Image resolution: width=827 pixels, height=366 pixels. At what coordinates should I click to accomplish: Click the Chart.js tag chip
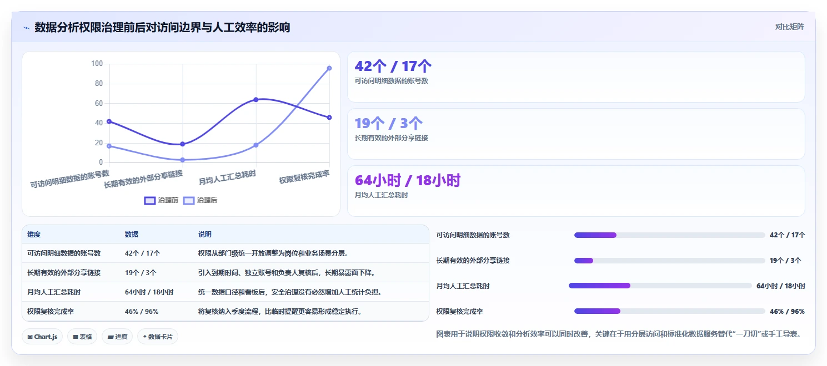click(x=42, y=337)
